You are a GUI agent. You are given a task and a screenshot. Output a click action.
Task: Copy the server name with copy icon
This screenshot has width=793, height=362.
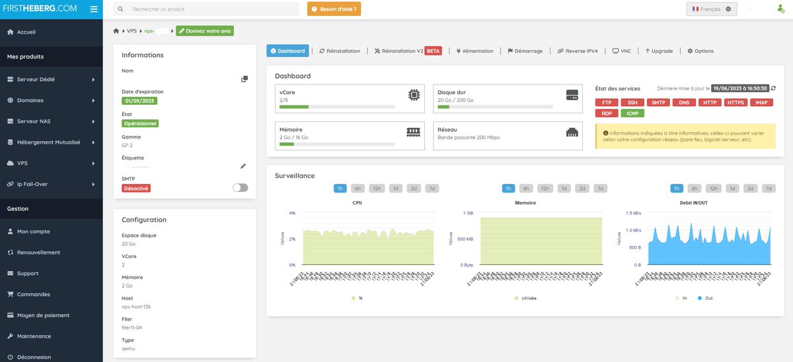tap(245, 79)
